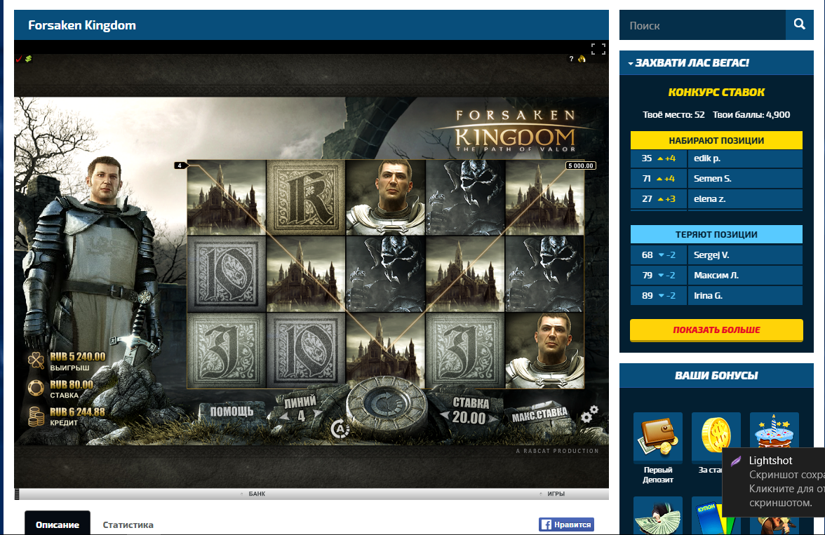Viewport: 825px width, 535px height.
Task: Click the КОНКУРС СТАВОК heading
Action: [716, 93]
